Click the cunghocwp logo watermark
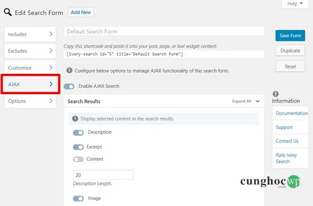313x206 pixels. (270, 182)
